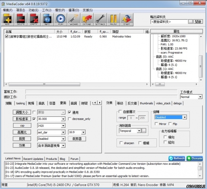The width and height of the screenshot is (207, 189).
Task: Click the range minimum value field 0
Action: coord(131,118)
